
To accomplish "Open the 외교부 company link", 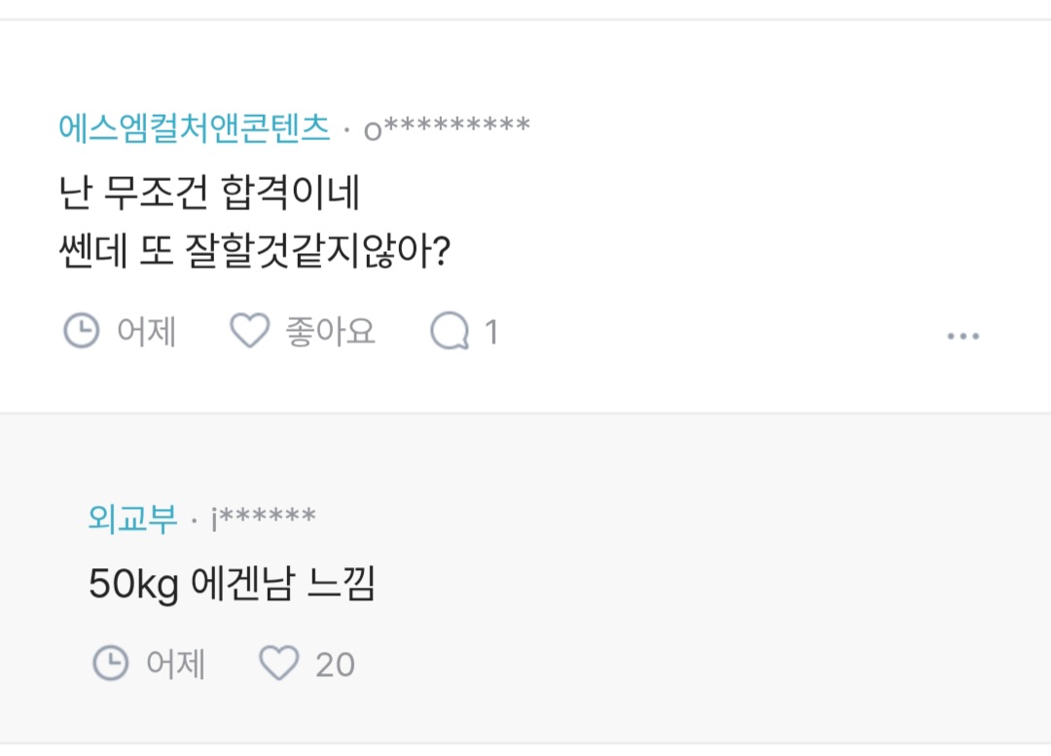I will (132, 519).
